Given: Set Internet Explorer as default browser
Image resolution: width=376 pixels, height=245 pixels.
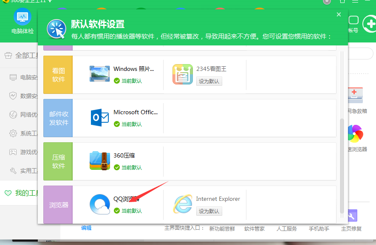Looking at the screenshot, I should pyautogui.click(x=209, y=211).
